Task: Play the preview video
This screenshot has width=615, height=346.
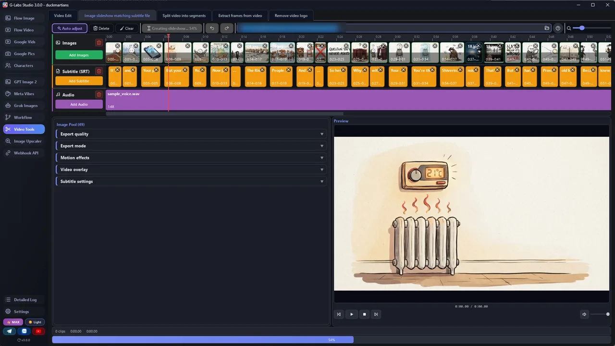Action: [352, 314]
